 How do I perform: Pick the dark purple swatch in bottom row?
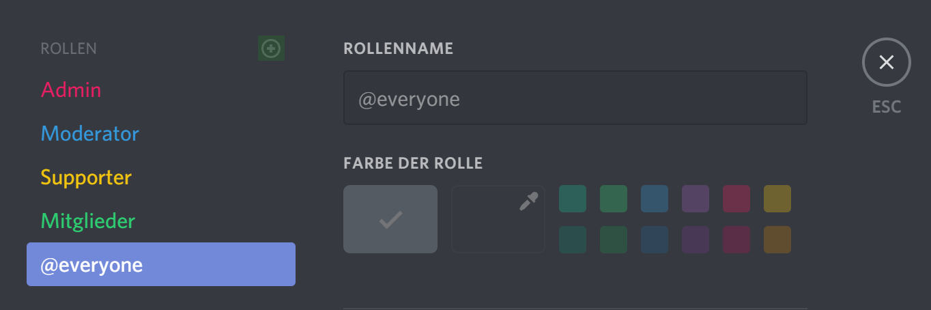[696, 240]
